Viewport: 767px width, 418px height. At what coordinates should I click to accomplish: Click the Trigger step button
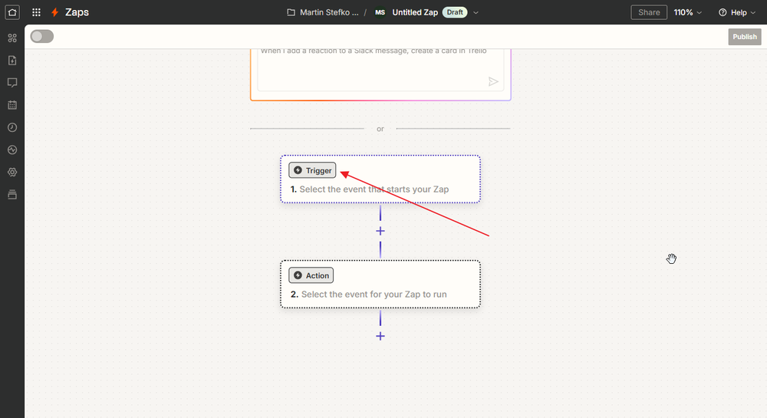312,170
